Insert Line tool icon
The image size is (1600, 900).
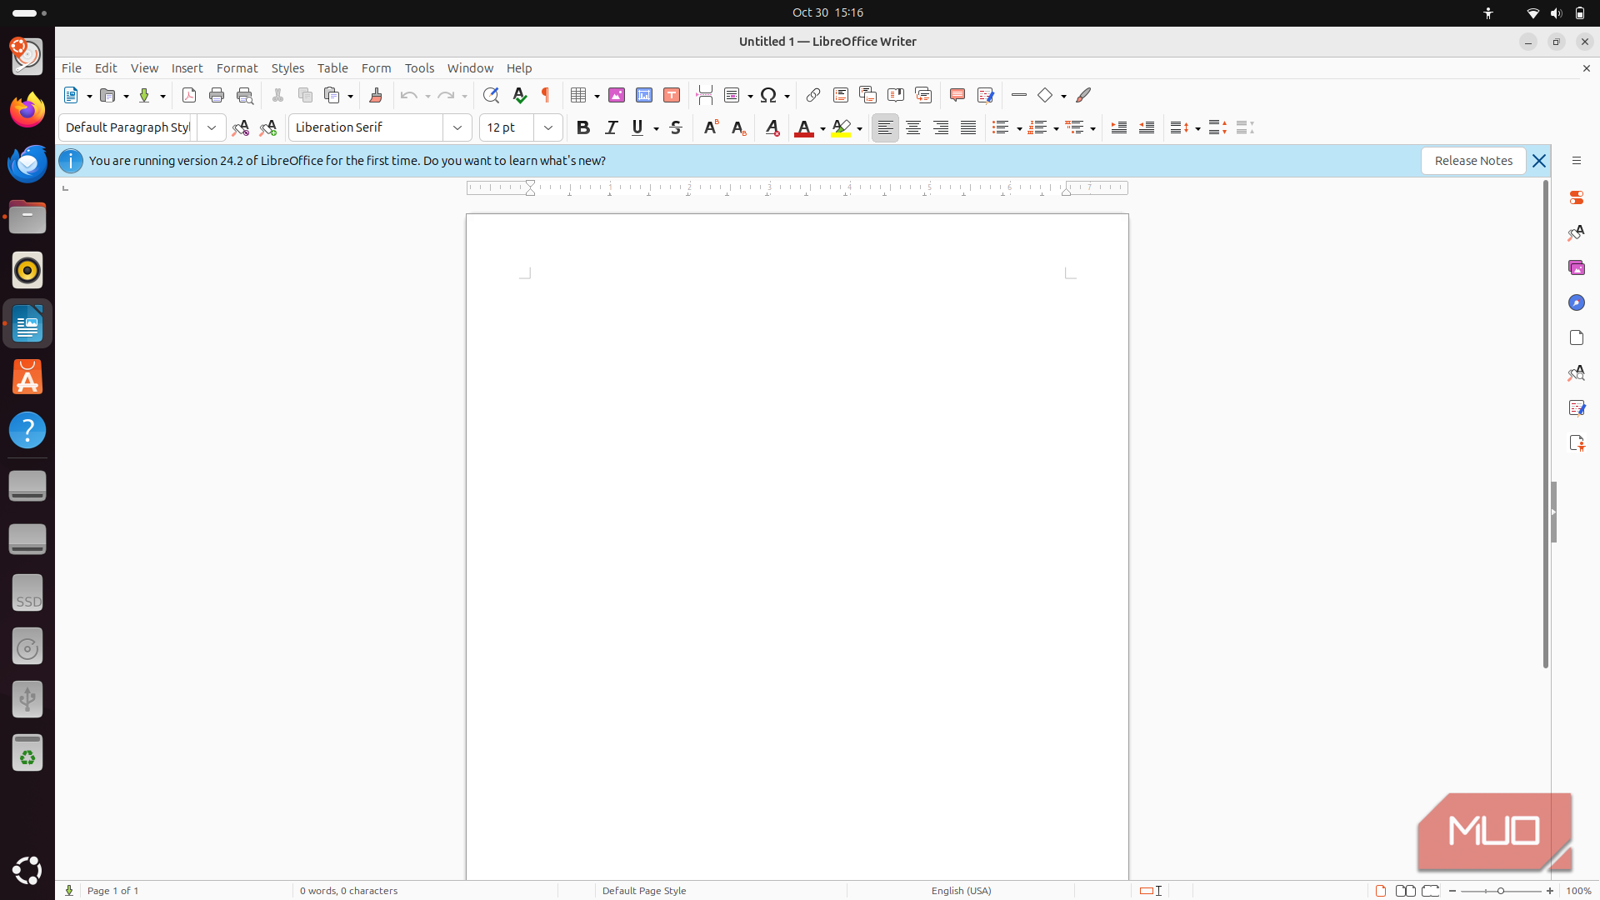pos(1018,95)
